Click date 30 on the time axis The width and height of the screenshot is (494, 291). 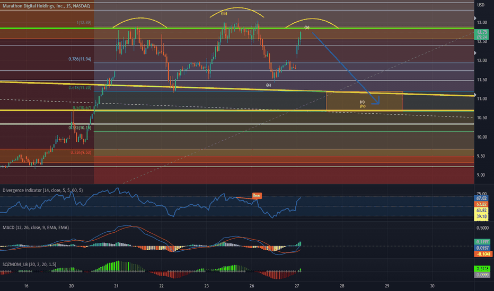point(433,286)
